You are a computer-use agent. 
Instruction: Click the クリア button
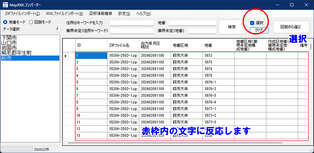tap(259, 30)
